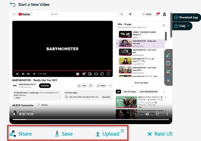Click the YouTube search magnifier button

[121, 14]
